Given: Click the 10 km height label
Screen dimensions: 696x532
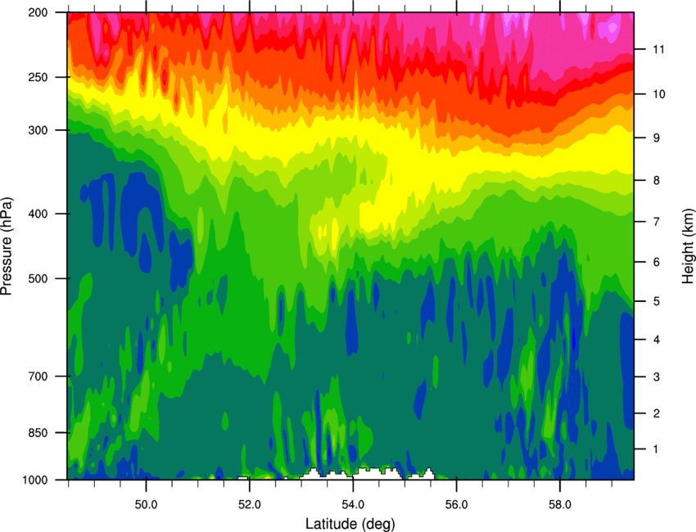Looking at the screenshot, I should coord(658,94).
